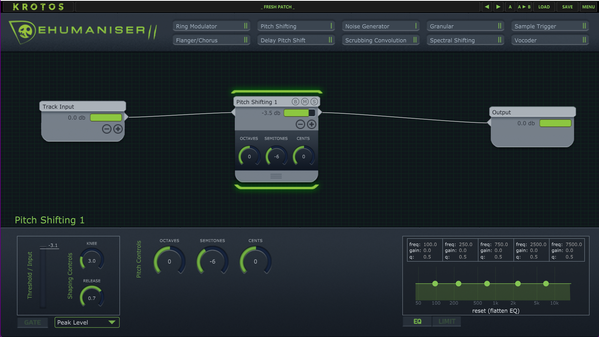This screenshot has height=337, width=599.
Task: Click the solo (S) icon on Pitch Shifting 1
Action: coord(314,102)
